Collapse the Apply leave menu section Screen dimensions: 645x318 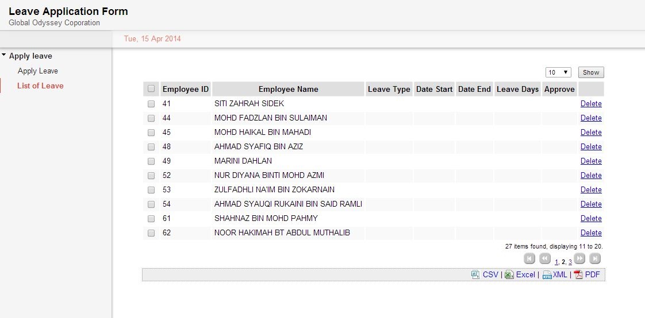click(x=5, y=56)
